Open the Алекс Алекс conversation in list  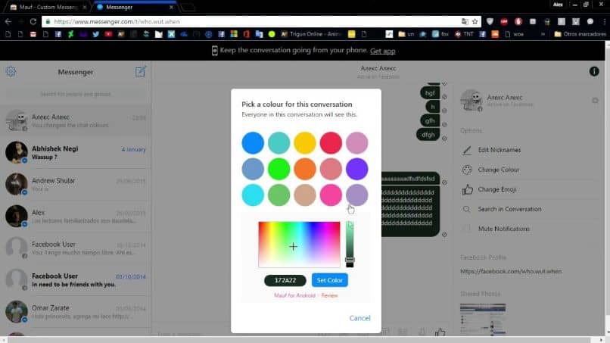click(76, 120)
